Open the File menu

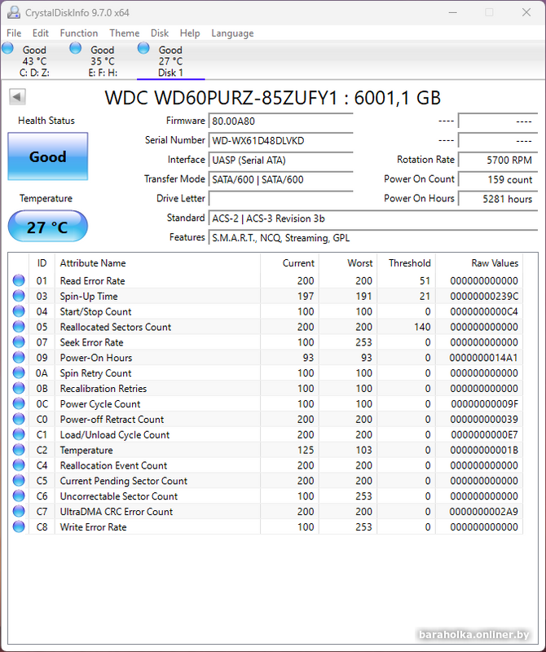click(x=14, y=33)
